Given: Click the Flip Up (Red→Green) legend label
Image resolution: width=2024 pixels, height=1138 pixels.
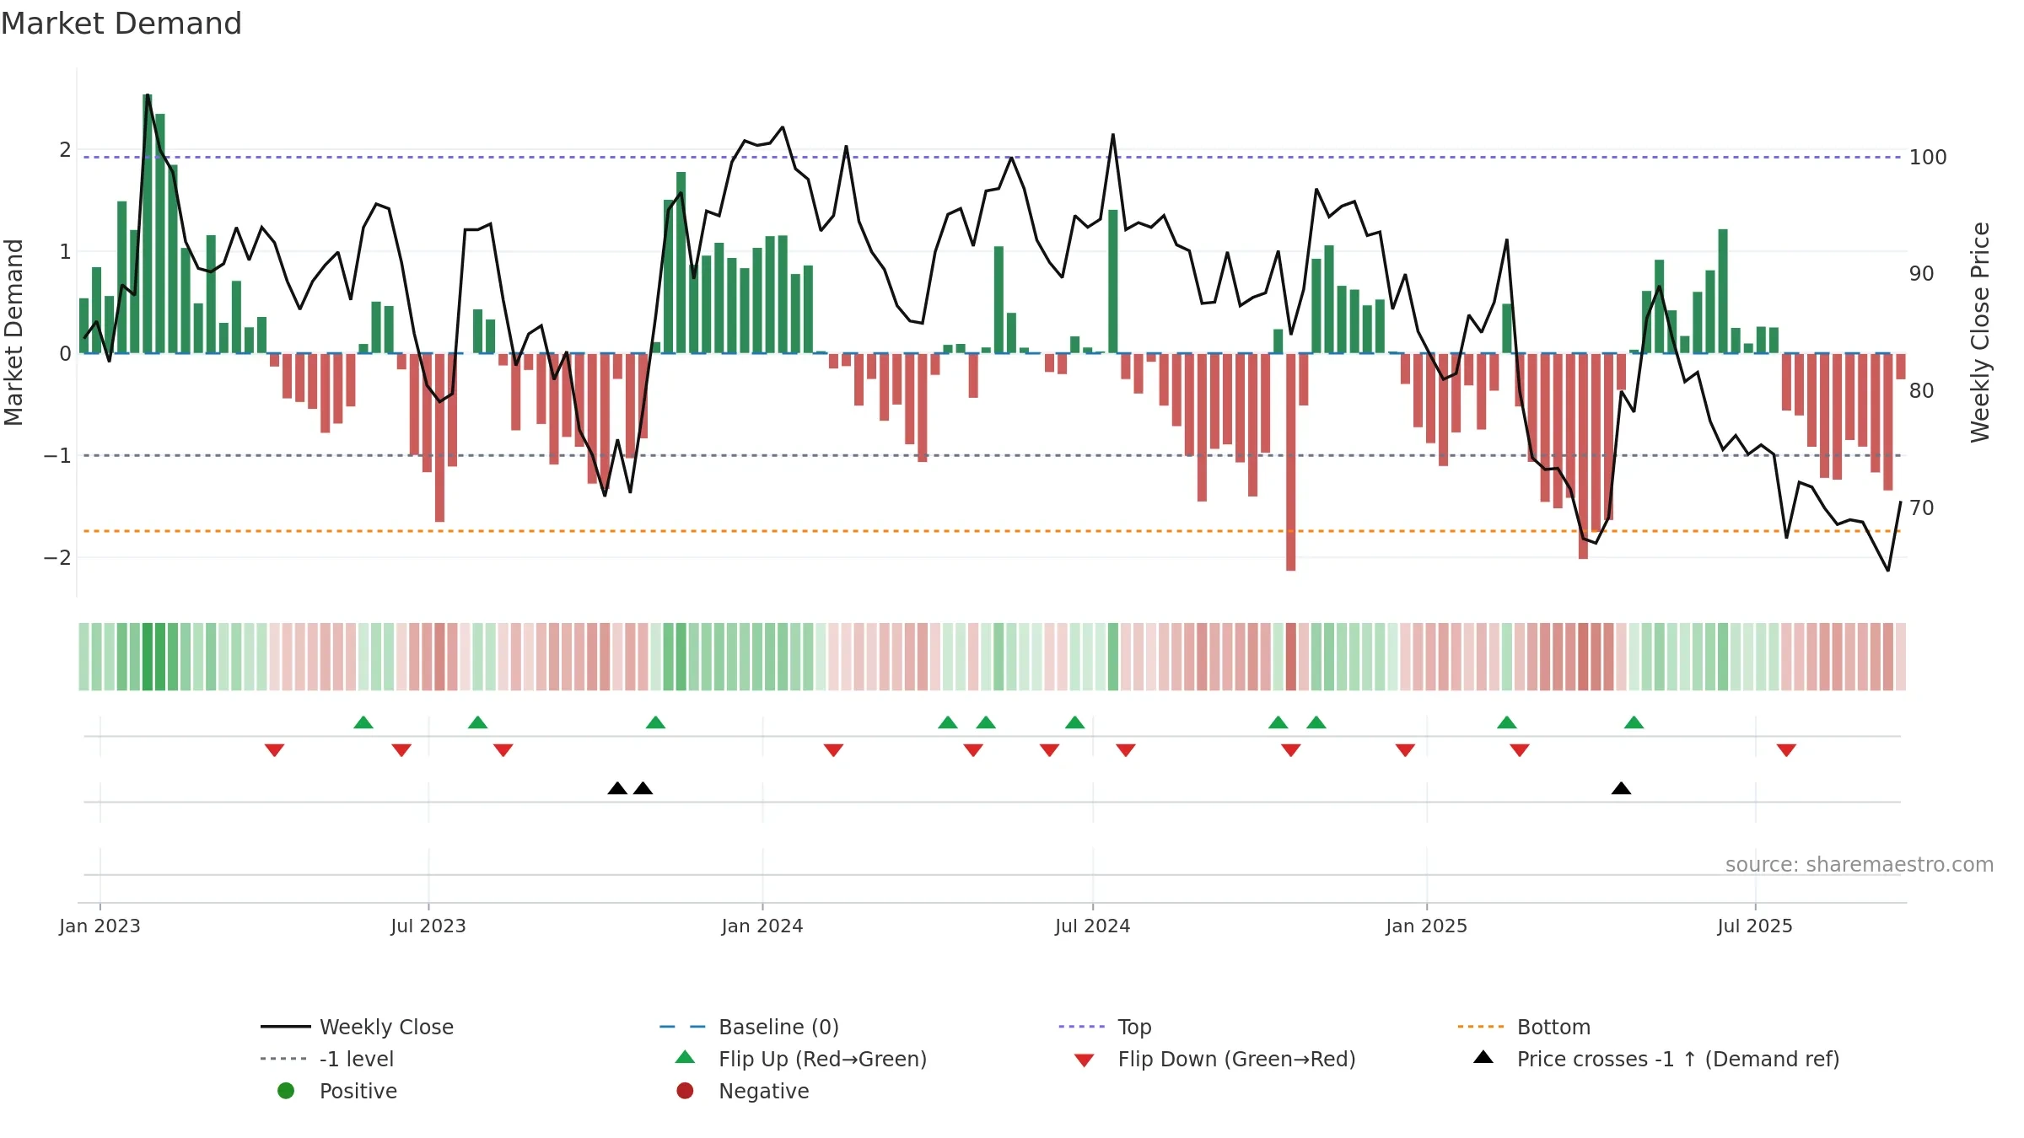Looking at the screenshot, I should 822,1059.
